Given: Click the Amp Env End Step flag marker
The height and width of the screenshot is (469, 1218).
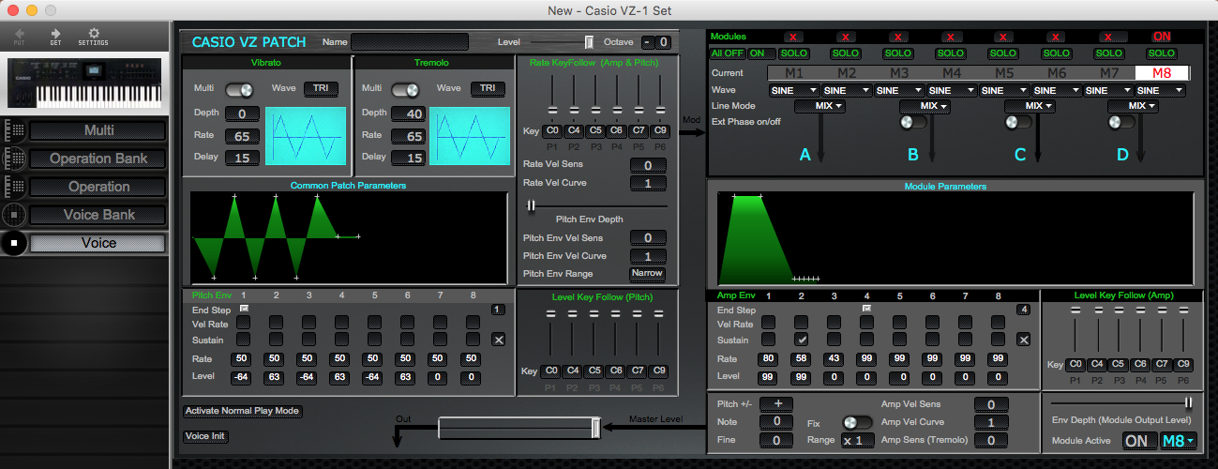Looking at the screenshot, I should [866, 308].
